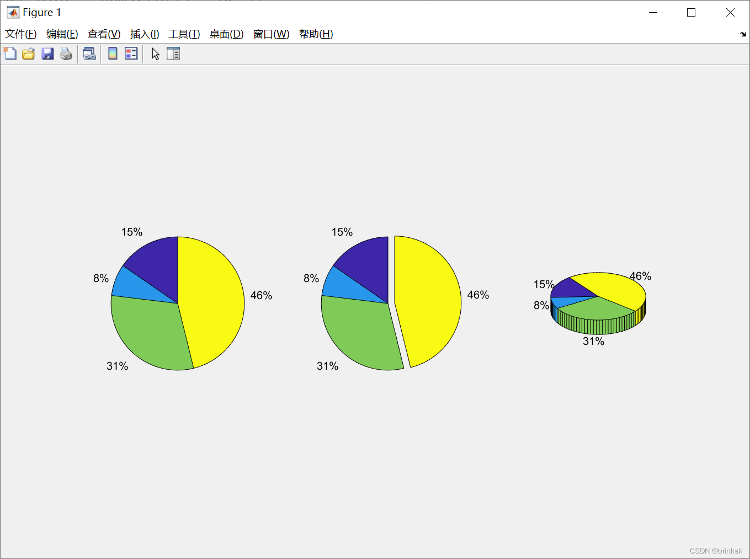Screen dimensions: 750x559
Task: Maximize the Figure 1 window
Action: [x=691, y=12]
